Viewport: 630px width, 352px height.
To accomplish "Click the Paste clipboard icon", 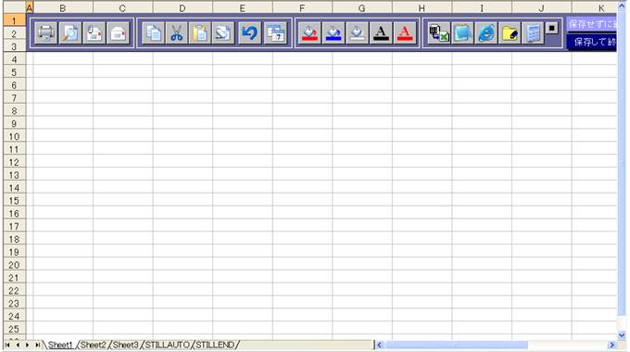I will [x=200, y=33].
